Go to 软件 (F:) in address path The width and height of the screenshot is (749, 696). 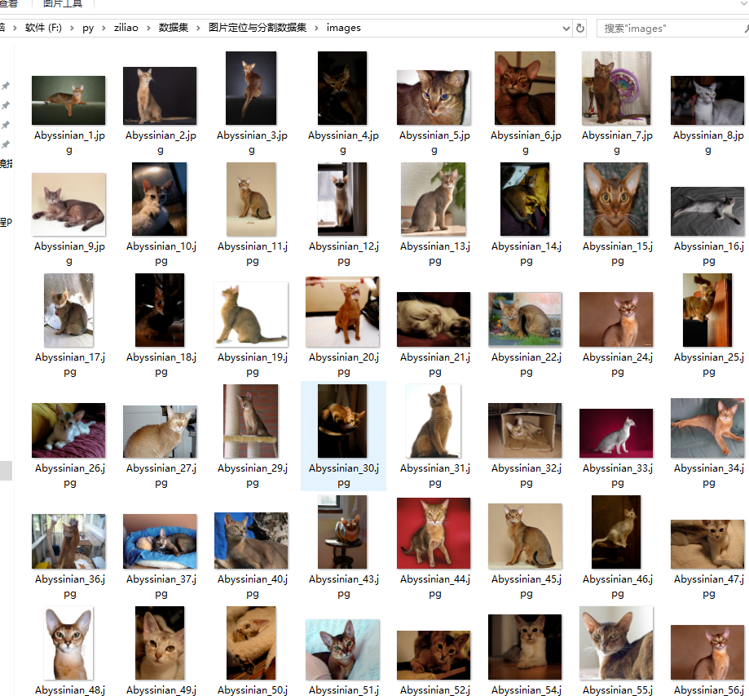(43, 28)
